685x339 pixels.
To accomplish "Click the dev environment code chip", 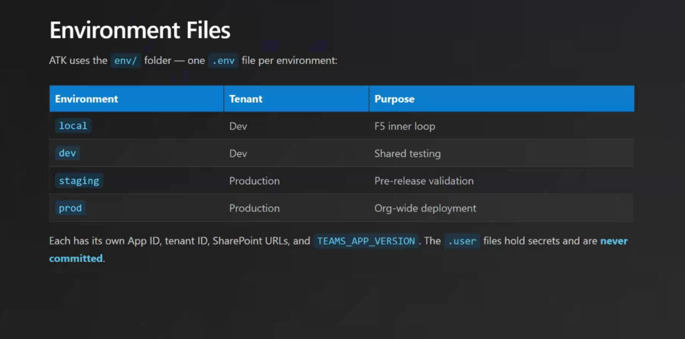I will pos(68,153).
